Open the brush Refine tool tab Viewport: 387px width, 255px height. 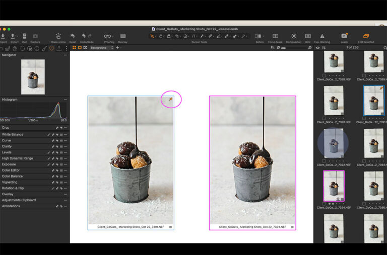44,48
